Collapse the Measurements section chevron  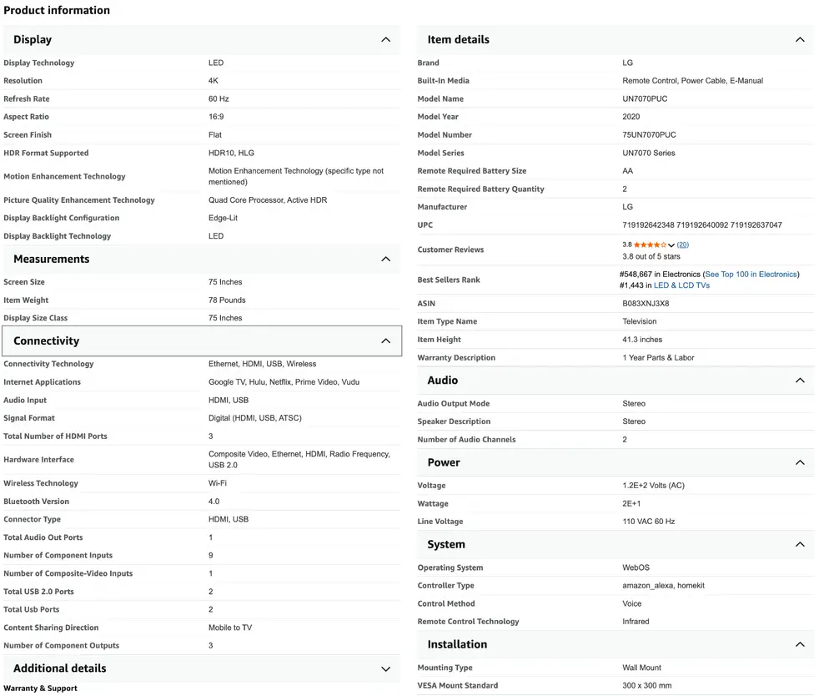pos(385,260)
